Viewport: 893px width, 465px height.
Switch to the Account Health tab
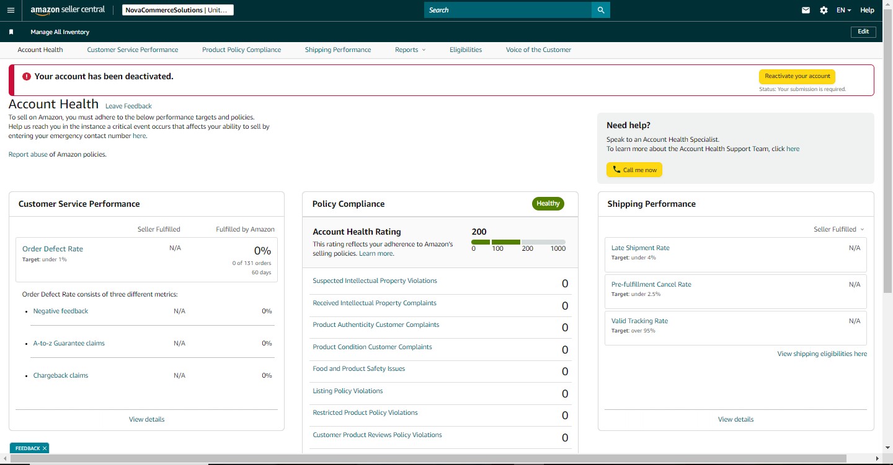tap(40, 50)
